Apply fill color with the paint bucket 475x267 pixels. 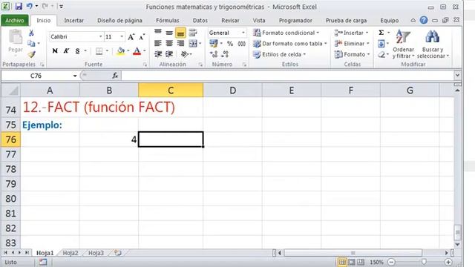[x=120, y=51]
